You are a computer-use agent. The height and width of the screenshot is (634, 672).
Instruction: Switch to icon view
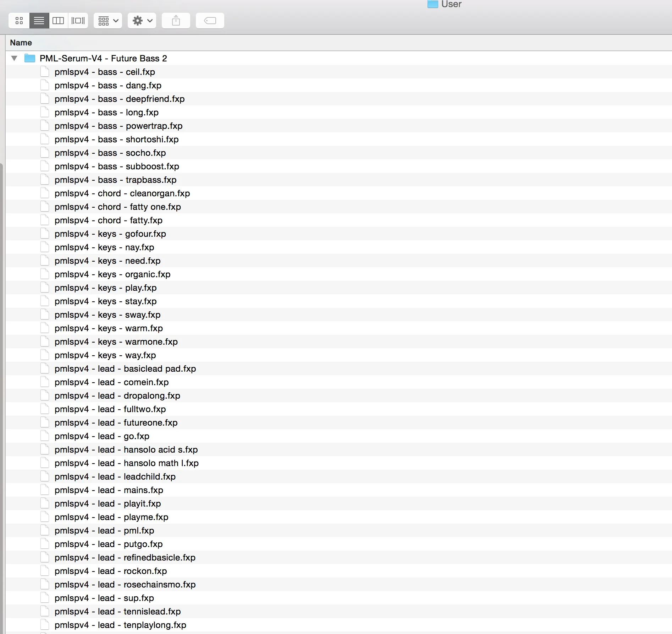(x=19, y=21)
